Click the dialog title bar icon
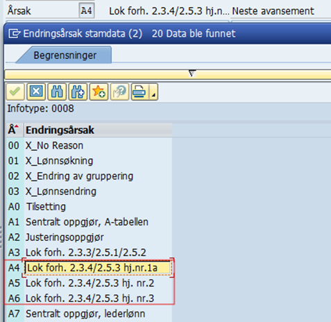This screenshot has height=322, width=331. pyautogui.click(x=14, y=33)
